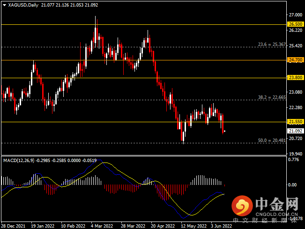
Task: Click the 22.280 price scale value
Action: coord(296,108)
